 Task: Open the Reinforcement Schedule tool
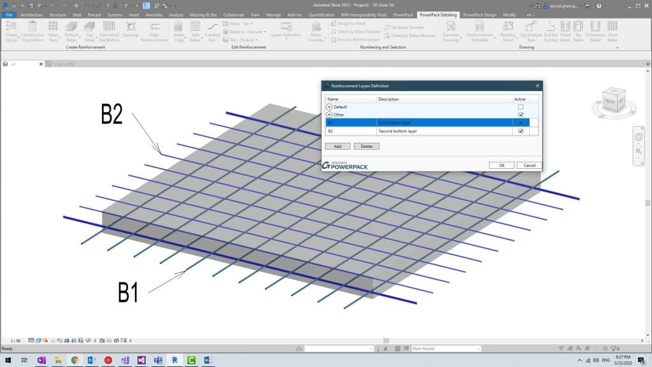pos(479,32)
